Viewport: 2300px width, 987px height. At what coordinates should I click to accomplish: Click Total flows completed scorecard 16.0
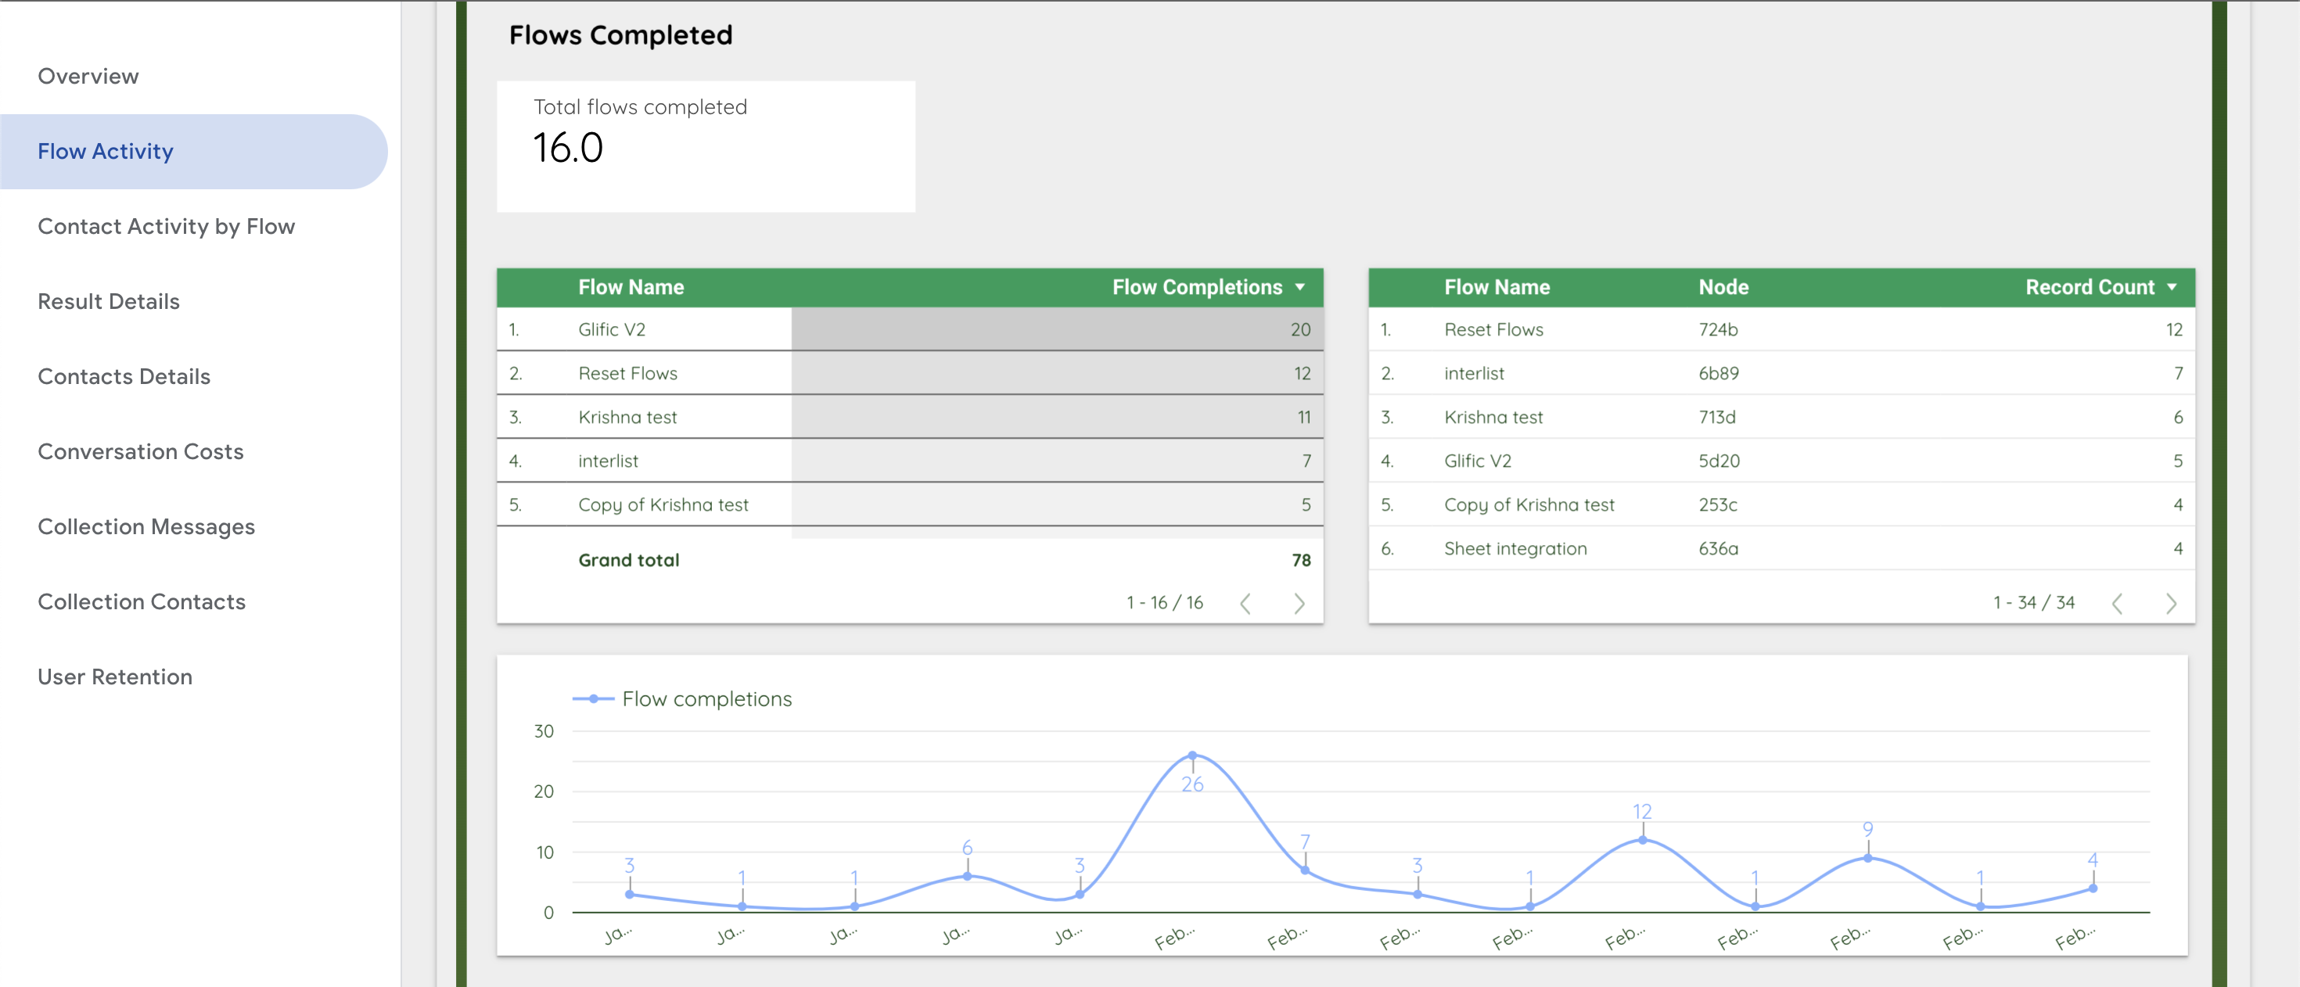(x=706, y=146)
